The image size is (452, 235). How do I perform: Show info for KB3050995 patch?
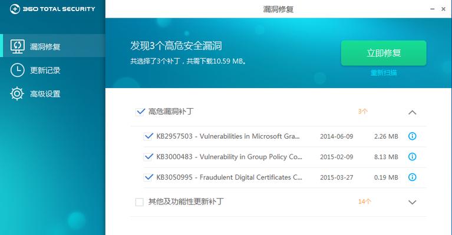(412, 177)
